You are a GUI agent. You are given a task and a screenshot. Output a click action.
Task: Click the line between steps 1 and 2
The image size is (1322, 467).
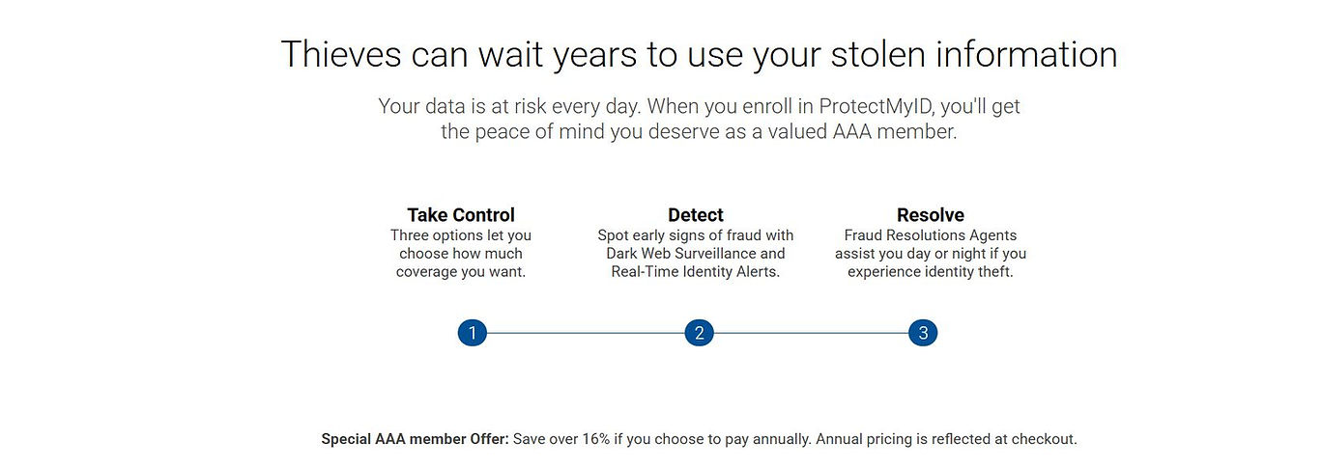[x=585, y=333]
